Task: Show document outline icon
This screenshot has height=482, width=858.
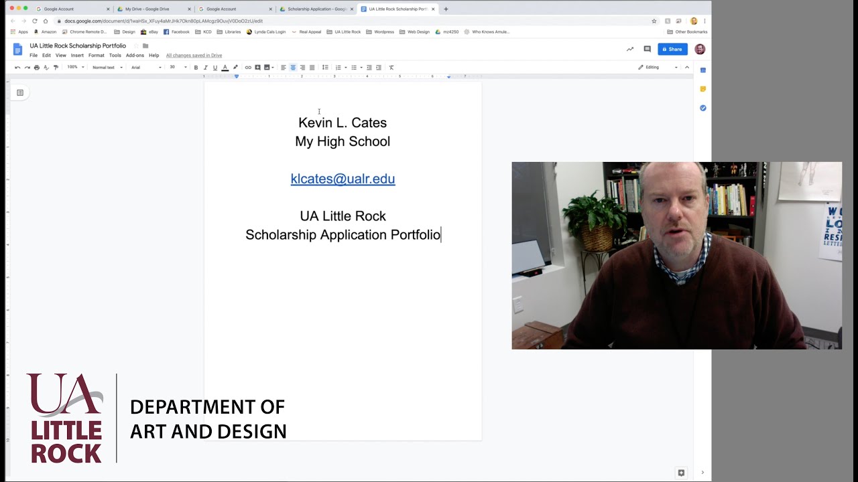Action: 20,93
